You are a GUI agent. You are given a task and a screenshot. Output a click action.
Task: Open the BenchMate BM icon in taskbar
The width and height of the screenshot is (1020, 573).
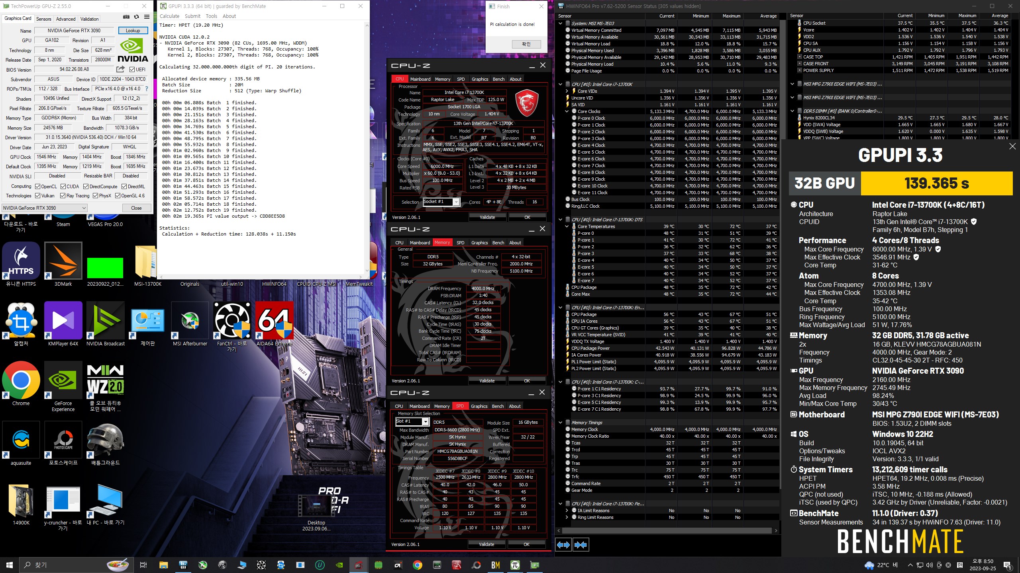(x=496, y=565)
